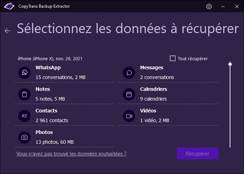Screen dimensions: 244x174
Task: Pick the Photos camera icon
Action: (x=24, y=137)
